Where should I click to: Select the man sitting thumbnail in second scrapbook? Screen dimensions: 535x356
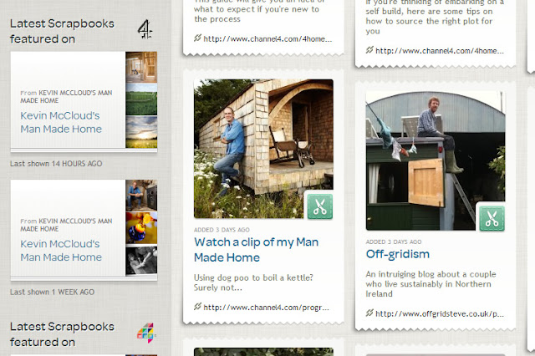[141, 195]
